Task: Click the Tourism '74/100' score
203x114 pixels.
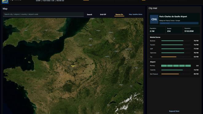Action: [x=196, y=45]
